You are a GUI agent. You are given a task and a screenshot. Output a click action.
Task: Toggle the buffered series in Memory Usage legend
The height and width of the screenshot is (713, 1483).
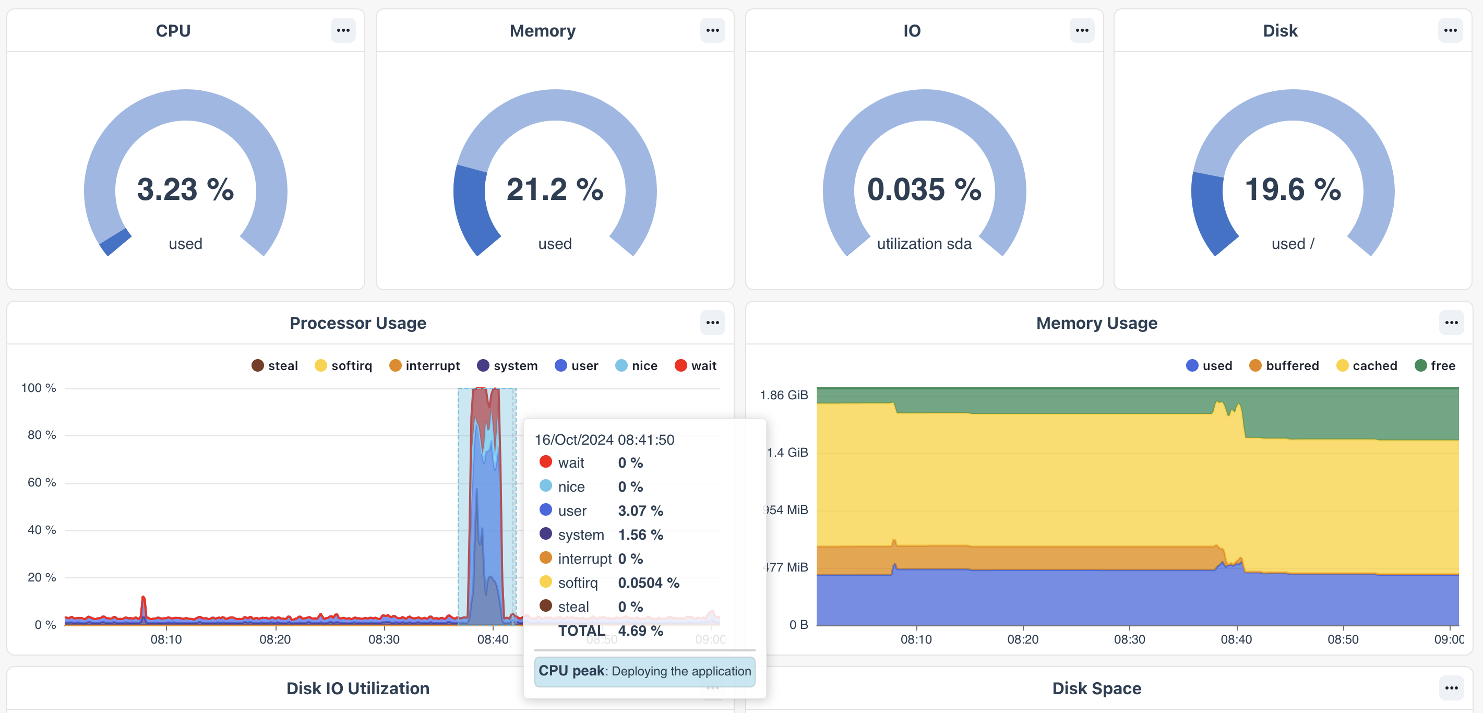point(1284,366)
